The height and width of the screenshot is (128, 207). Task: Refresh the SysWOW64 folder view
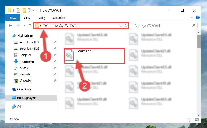coord(126,25)
